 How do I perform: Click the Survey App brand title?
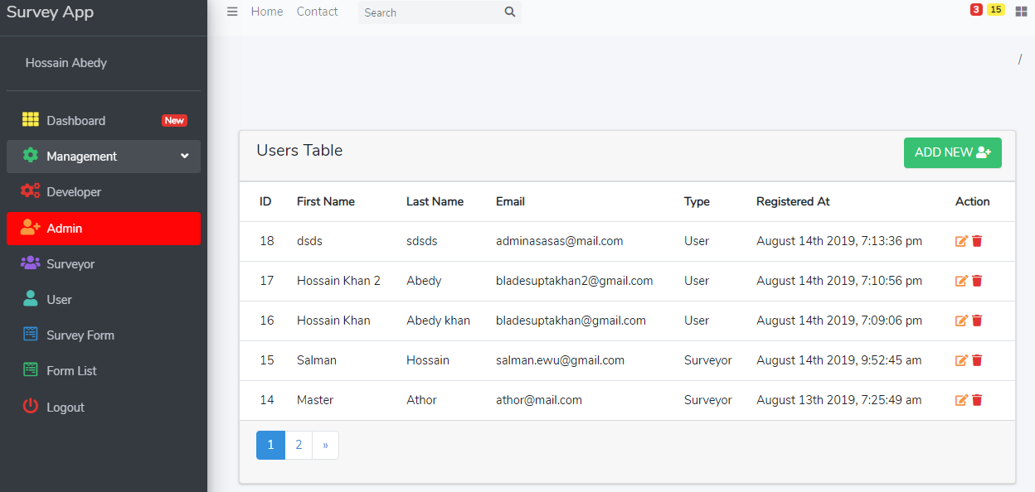pos(50,12)
